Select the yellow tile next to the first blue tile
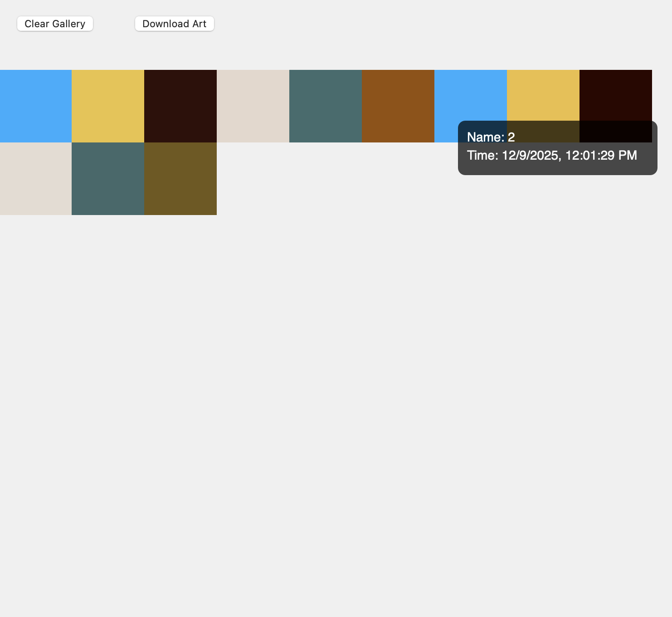This screenshot has height=617, width=672. pyautogui.click(x=107, y=105)
